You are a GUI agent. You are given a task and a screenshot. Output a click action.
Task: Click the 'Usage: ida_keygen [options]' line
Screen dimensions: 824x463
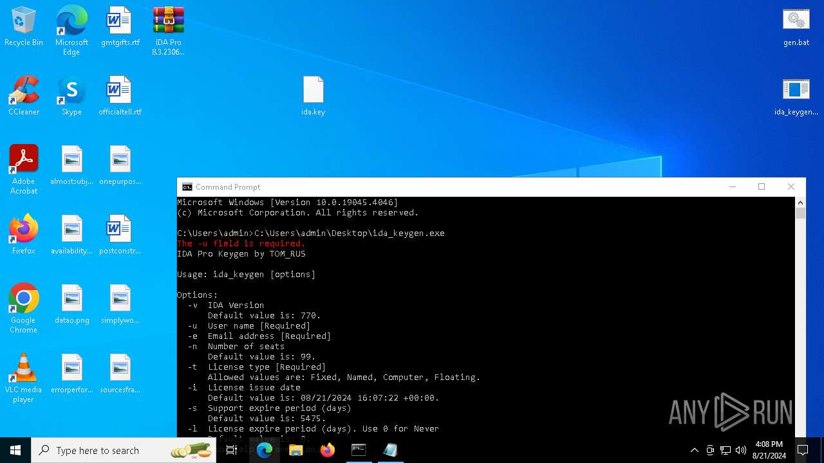tap(247, 275)
